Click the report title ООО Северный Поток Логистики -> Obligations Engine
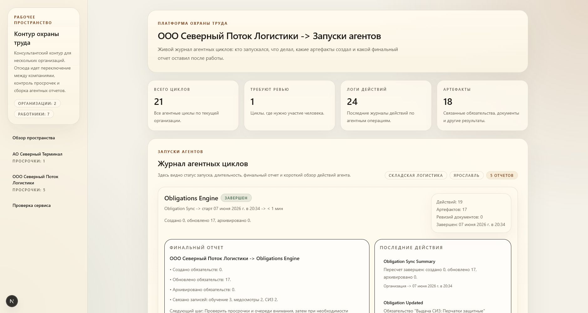The height and width of the screenshot is (313, 588). coord(235,259)
